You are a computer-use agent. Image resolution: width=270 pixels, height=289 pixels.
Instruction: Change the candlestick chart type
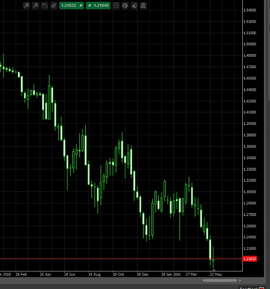tap(54, 6)
